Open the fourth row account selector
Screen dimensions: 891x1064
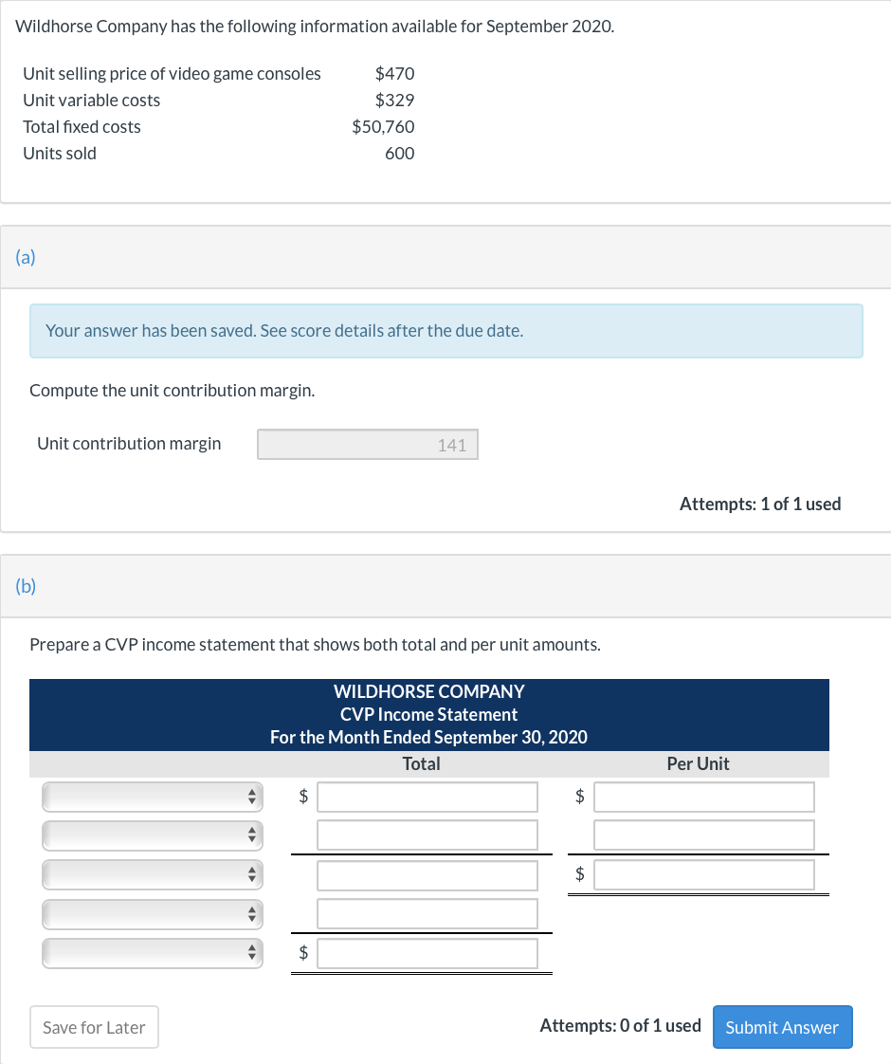click(x=152, y=914)
